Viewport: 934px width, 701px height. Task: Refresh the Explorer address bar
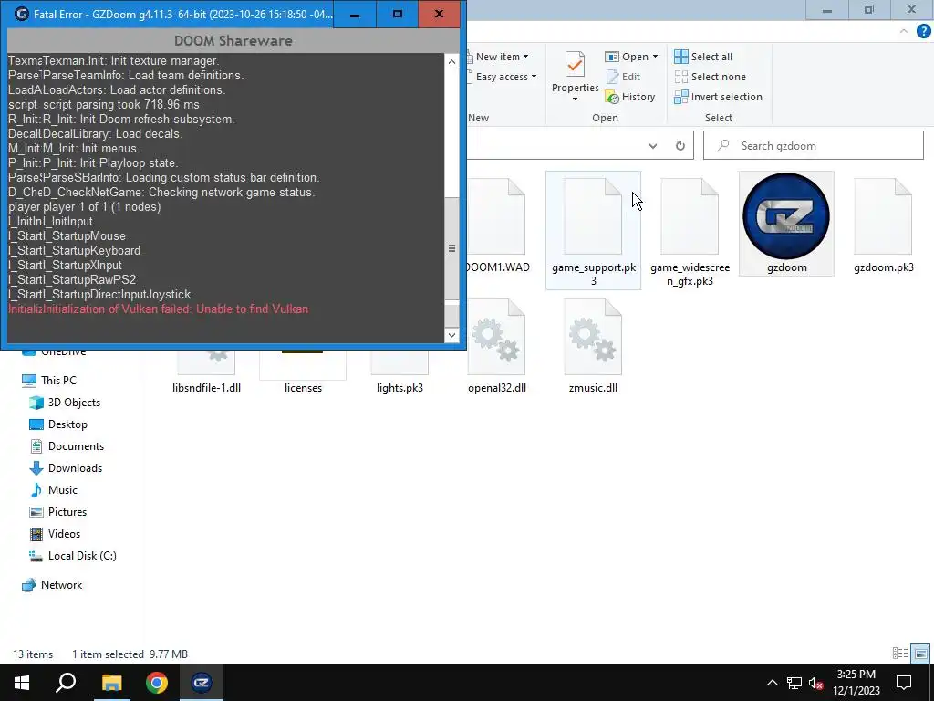coord(680,145)
